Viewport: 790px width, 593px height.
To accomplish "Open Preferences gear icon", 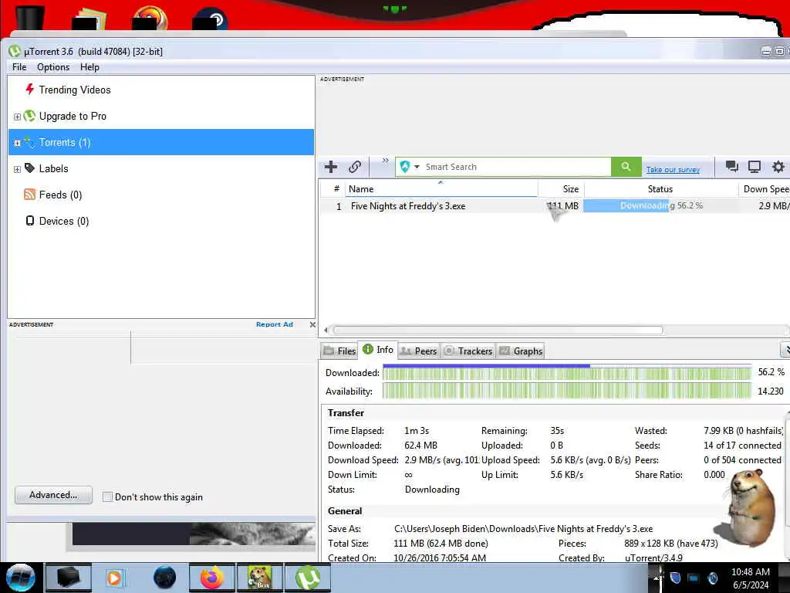I will (778, 167).
